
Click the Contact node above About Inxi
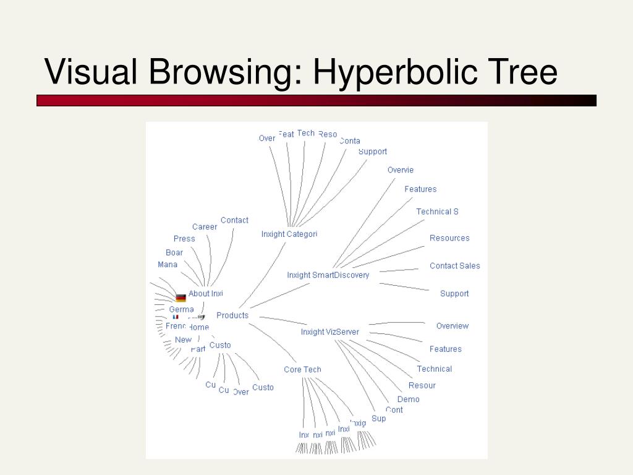pyautogui.click(x=234, y=220)
